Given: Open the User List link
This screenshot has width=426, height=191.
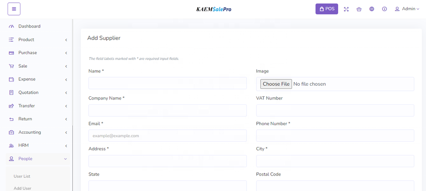Looking at the screenshot, I should [22, 176].
